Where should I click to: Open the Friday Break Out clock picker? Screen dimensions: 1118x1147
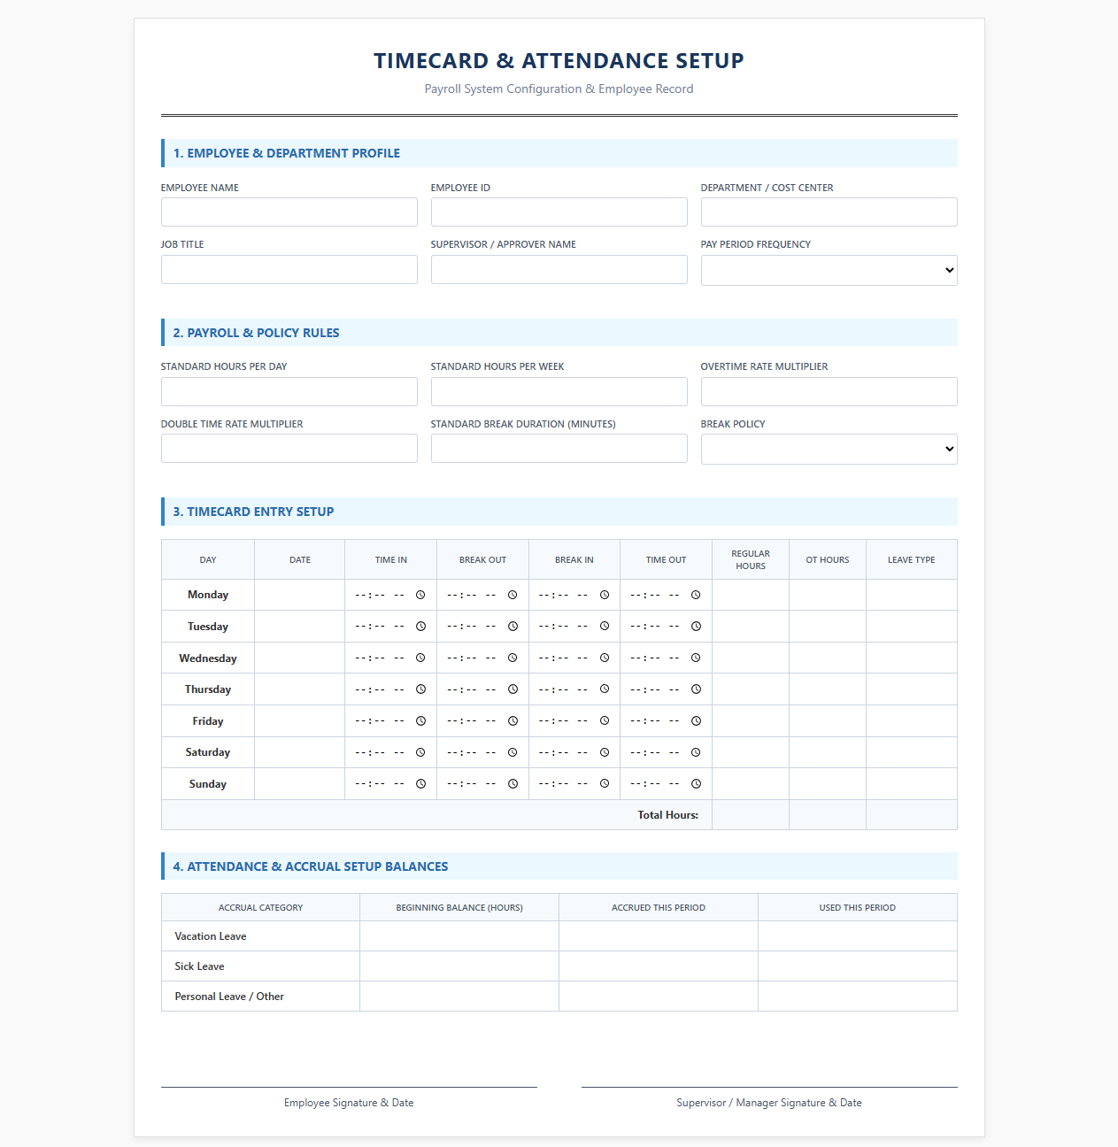click(x=513, y=721)
